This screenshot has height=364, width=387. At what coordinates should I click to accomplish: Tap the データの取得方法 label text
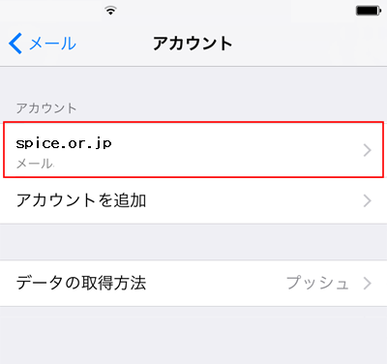[81, 283]
